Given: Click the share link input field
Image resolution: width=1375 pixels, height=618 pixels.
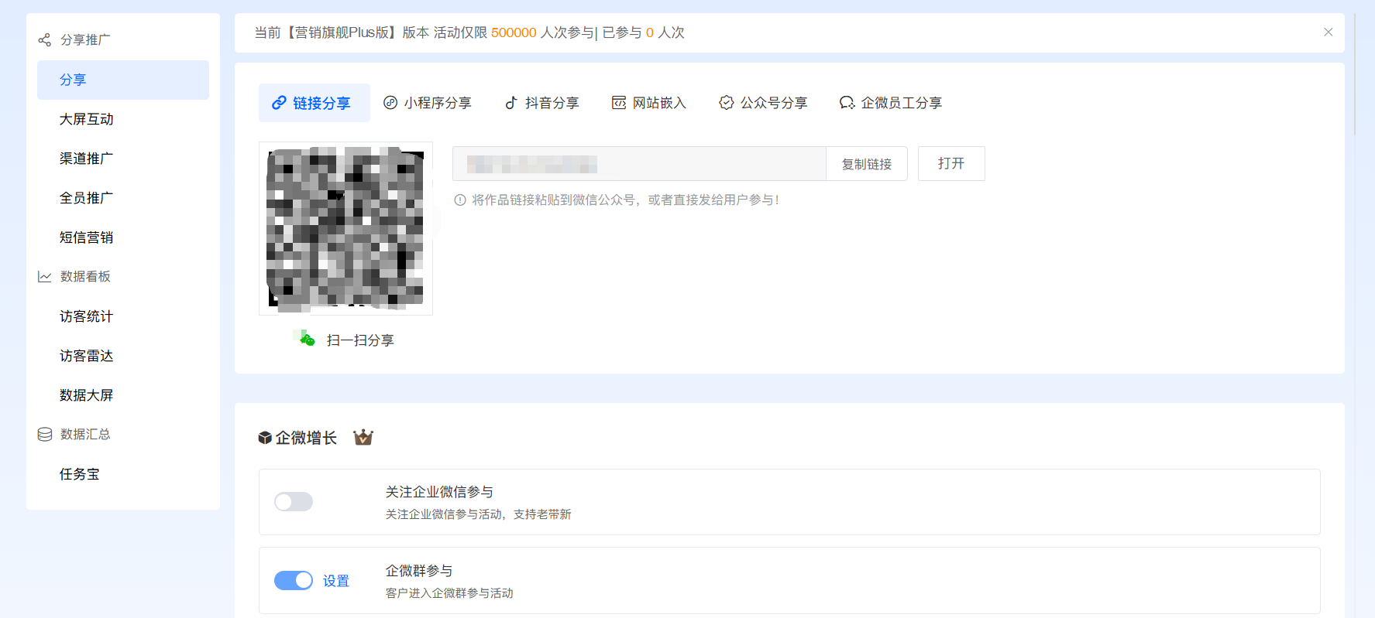Looking at the screenshot, I should 639,164.
